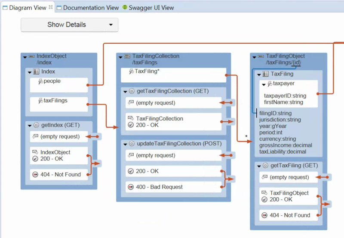Click the 404 Not Found error icon in getIndex
344x238 pixels.
pos(35,175)
